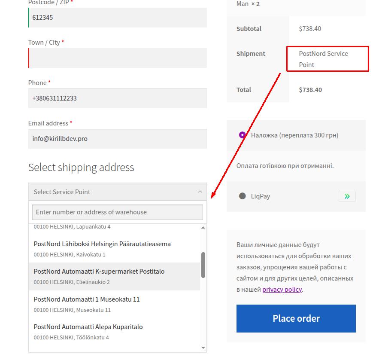Choose the LiqPay payment radio button
The width and height of the screenshot is (376, 354).
tap(242, 196)
